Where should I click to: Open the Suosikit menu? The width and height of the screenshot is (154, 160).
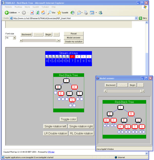tap(36, 7)
